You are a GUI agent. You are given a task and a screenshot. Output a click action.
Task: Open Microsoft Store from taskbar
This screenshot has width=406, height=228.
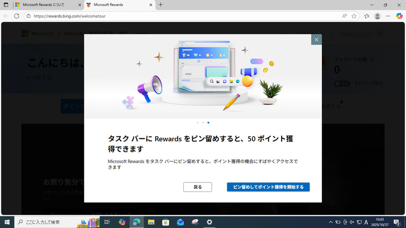[166, 222]
